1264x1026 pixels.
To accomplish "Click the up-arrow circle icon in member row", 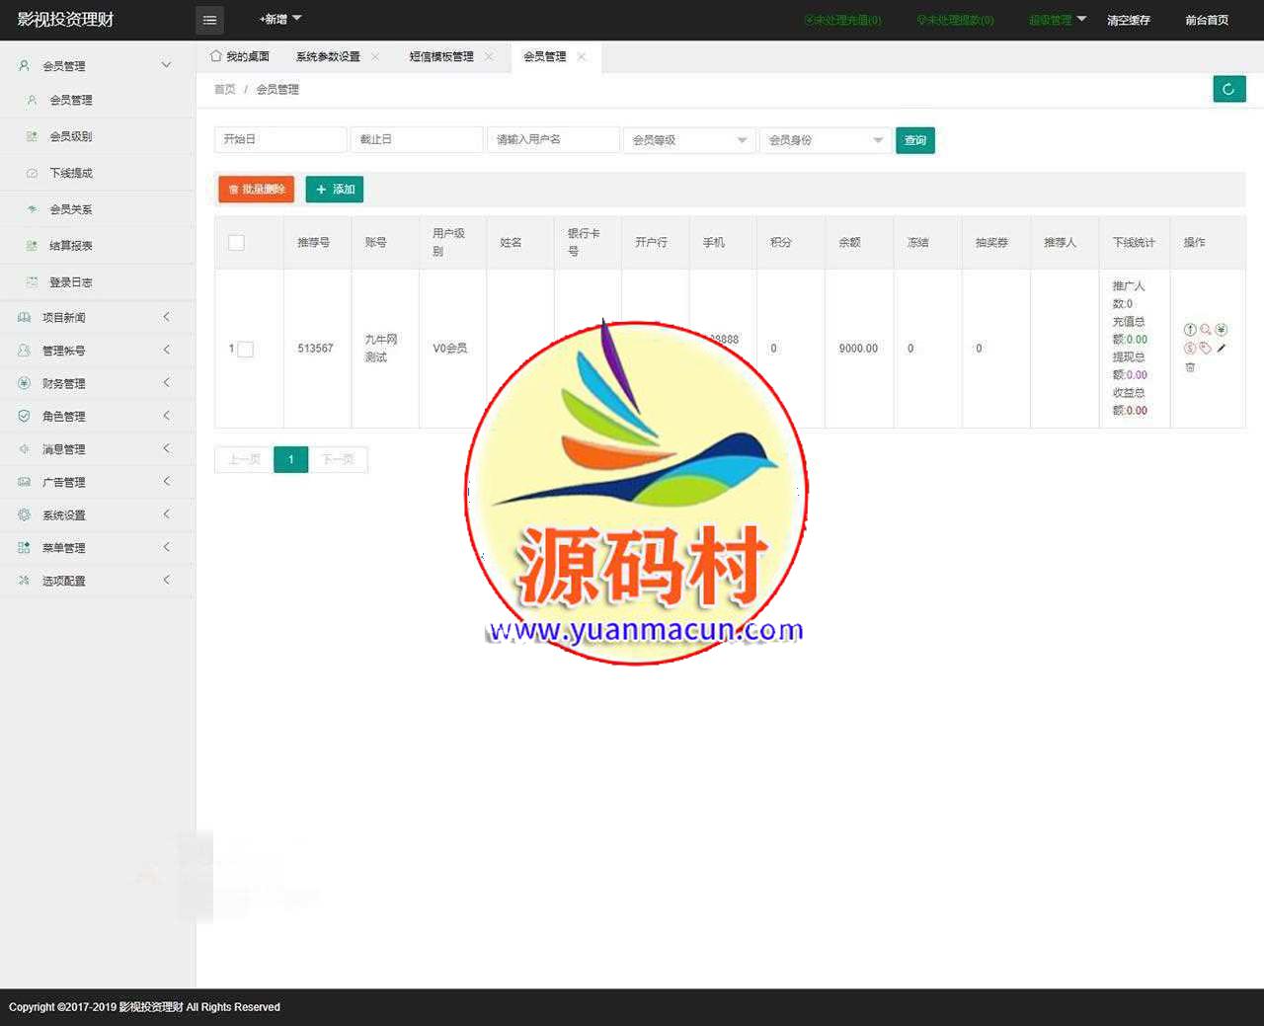I will (1190, 330).
